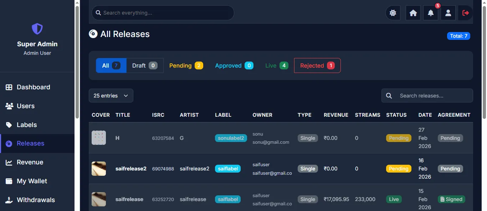Viewport: 487px width, 211px height.
Task: Show Rejected releases tab
Action: point(317,65)
